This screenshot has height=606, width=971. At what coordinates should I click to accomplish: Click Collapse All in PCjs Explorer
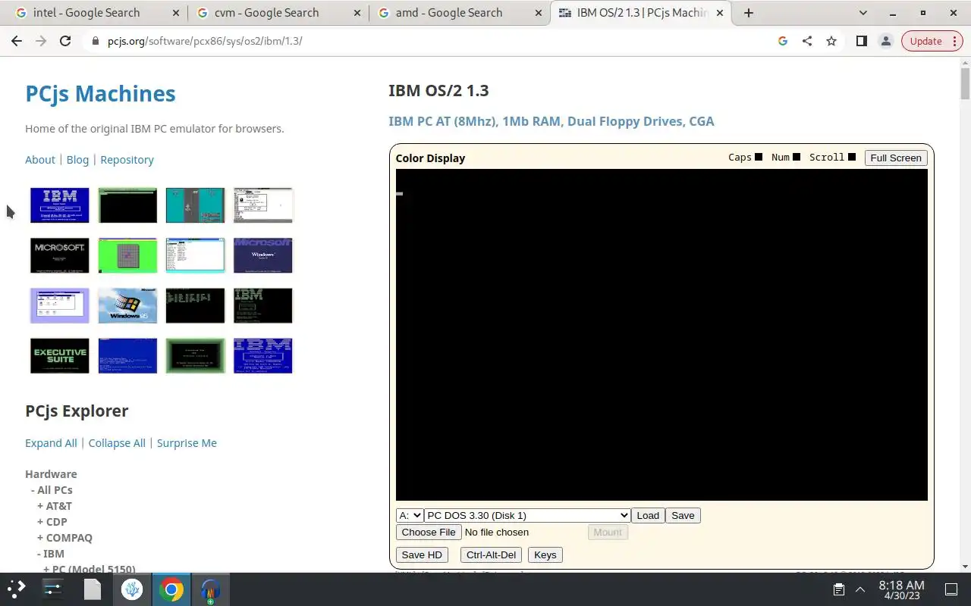pos(117,443)
